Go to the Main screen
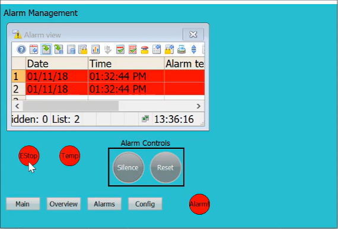Image resolution: width=338 pixels, height=229 pixels. (23, 203)
